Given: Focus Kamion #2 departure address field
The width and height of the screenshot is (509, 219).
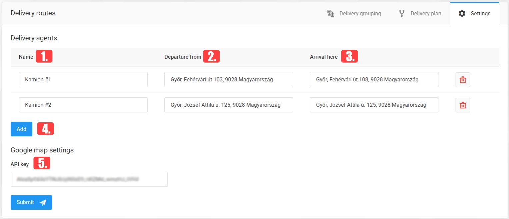Looking at the screenshot, I should 229,105.
